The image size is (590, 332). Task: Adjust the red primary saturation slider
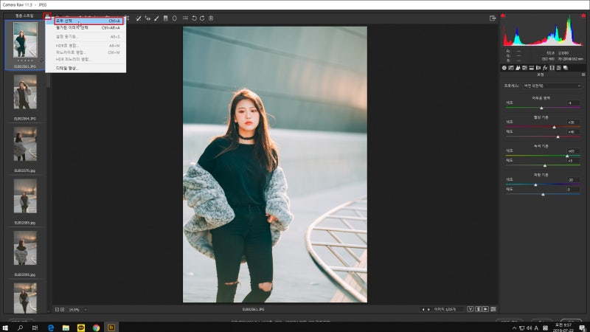(558, 137)
